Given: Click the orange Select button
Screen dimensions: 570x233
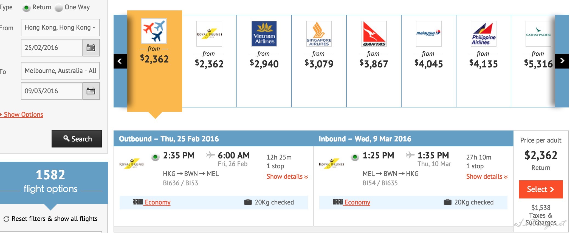Looking at the screenshot, I should click(x=541, y=189).
